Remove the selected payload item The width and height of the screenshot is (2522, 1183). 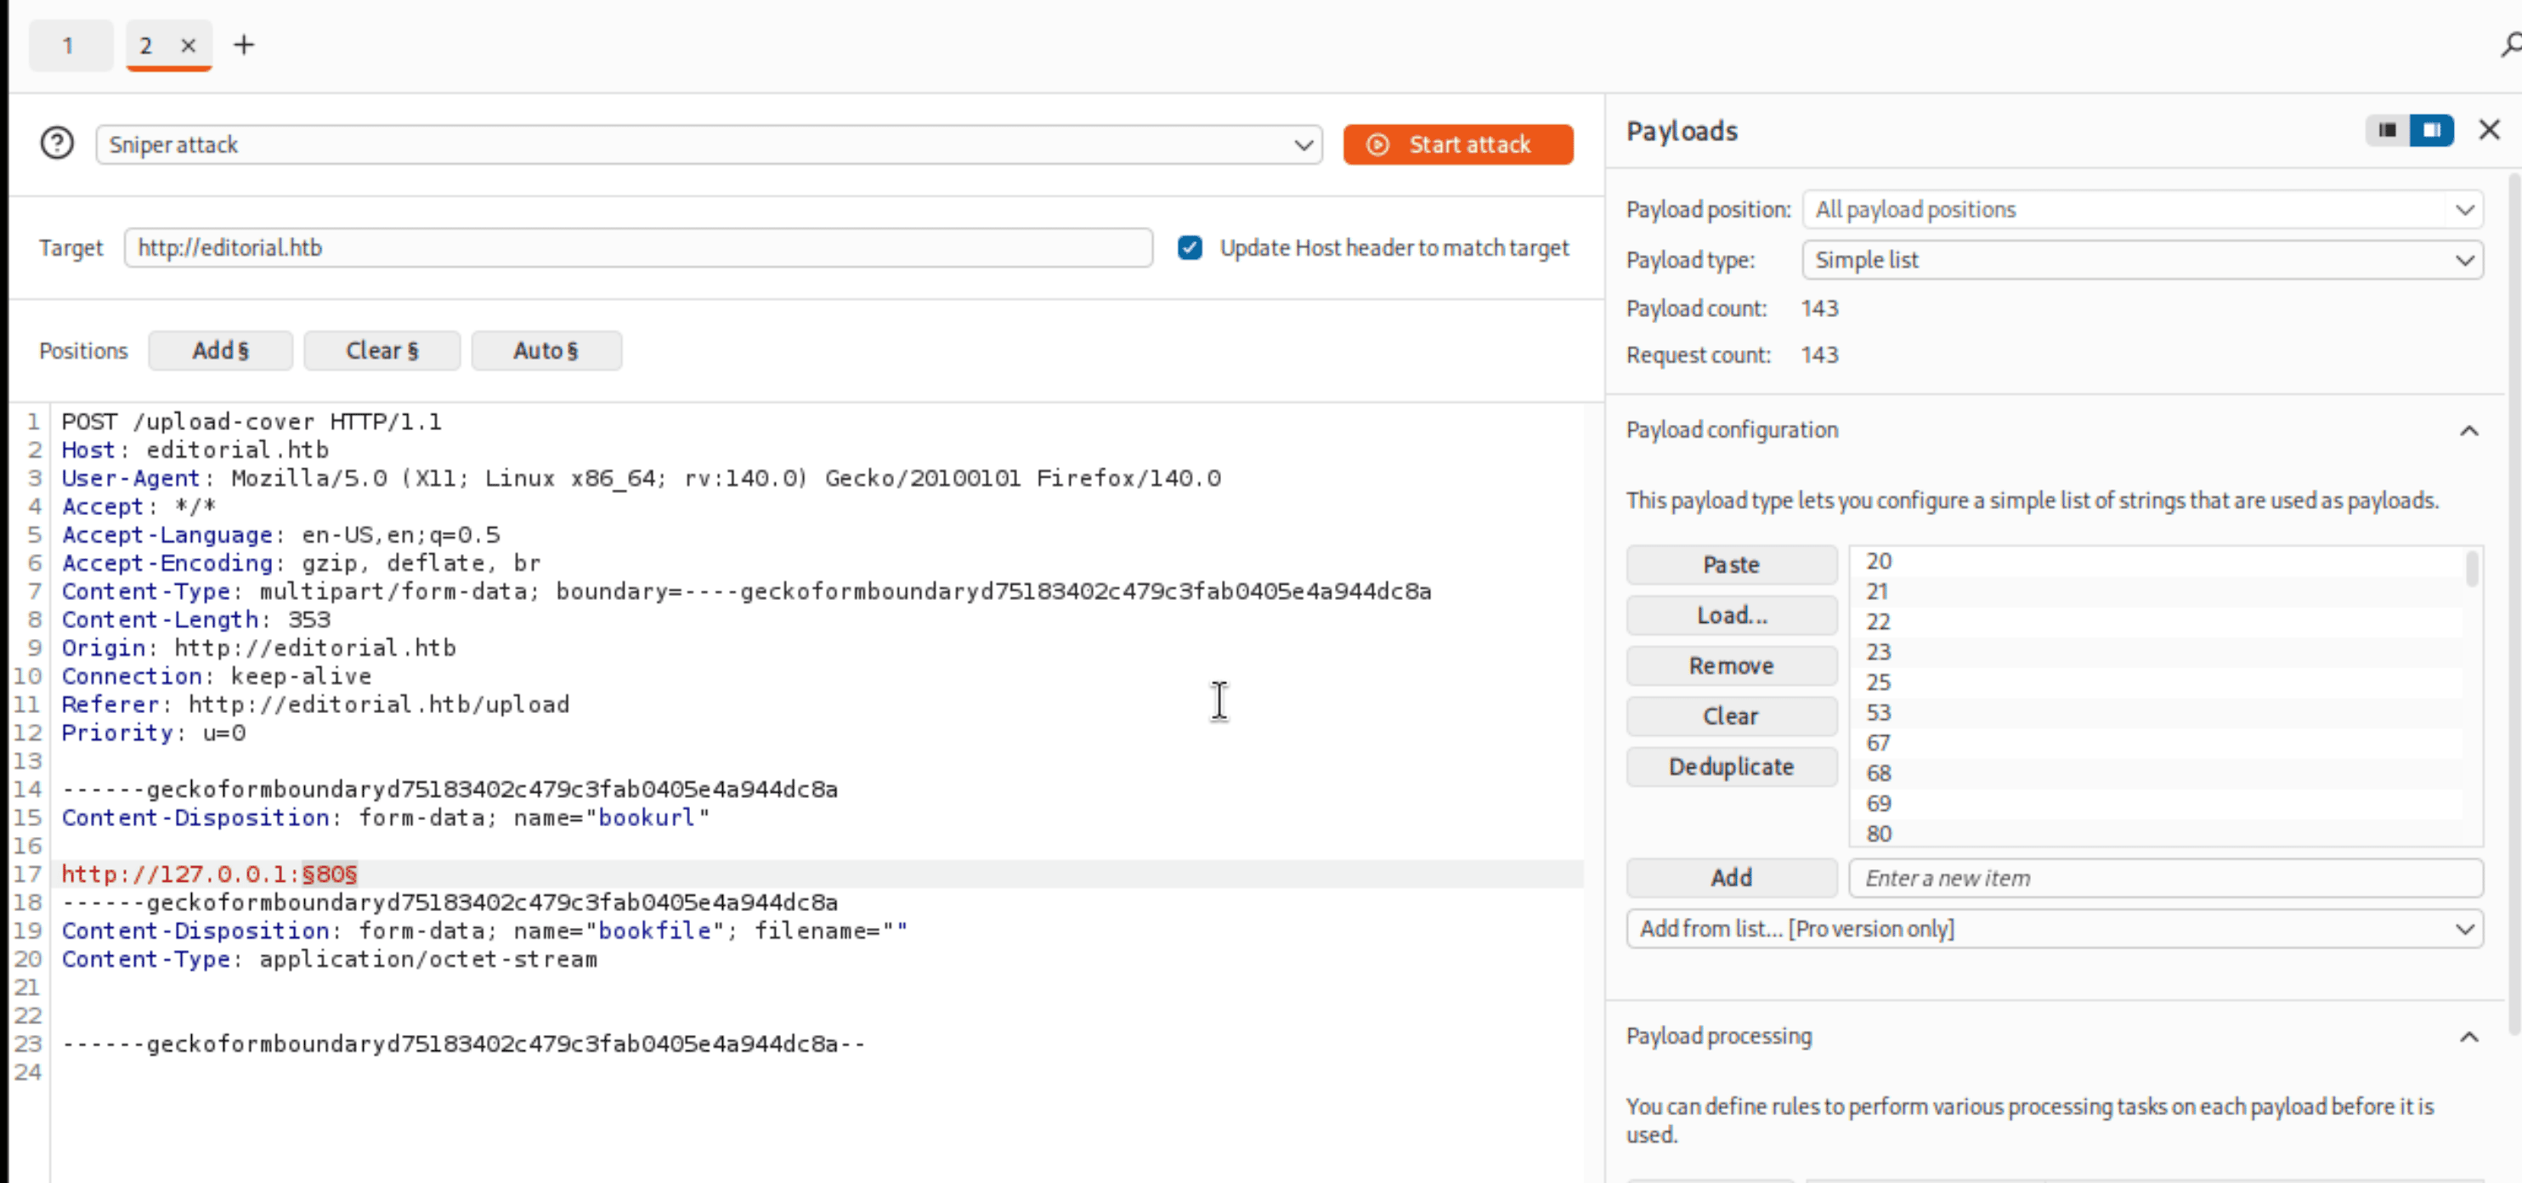click(x=1731, y=666)
